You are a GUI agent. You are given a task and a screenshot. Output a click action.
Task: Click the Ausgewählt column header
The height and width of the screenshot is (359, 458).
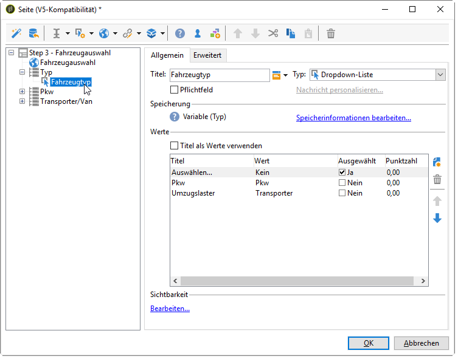tap(361, 161)
